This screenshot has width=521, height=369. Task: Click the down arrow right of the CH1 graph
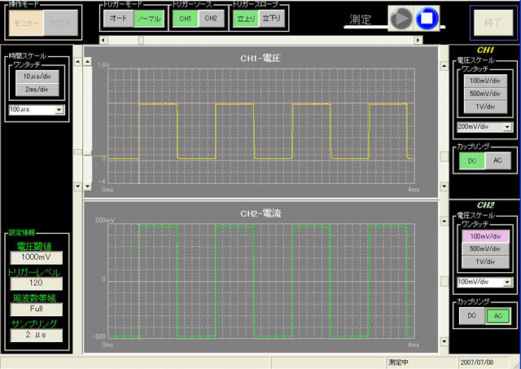pyautogui.click(x=444, y=187)
